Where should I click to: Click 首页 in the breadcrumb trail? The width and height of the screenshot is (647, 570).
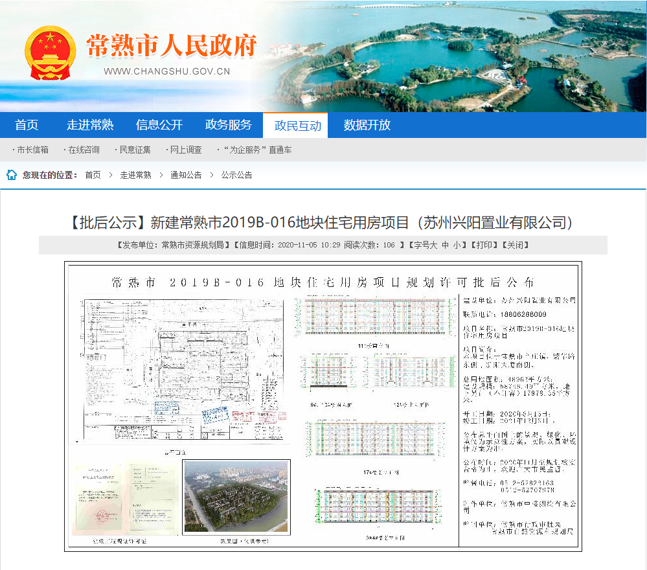(93, 175)
